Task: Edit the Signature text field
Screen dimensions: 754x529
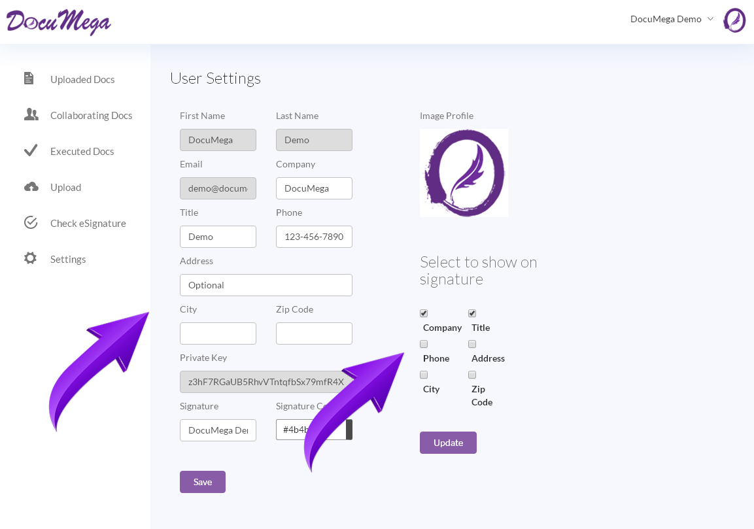Action: coord(218,430)
